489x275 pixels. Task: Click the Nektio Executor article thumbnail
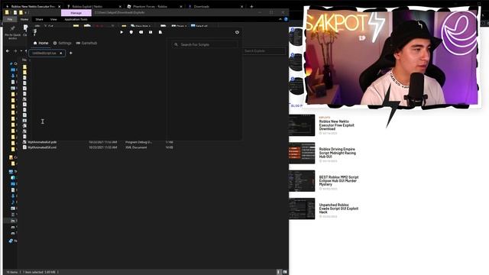[302, 125]
